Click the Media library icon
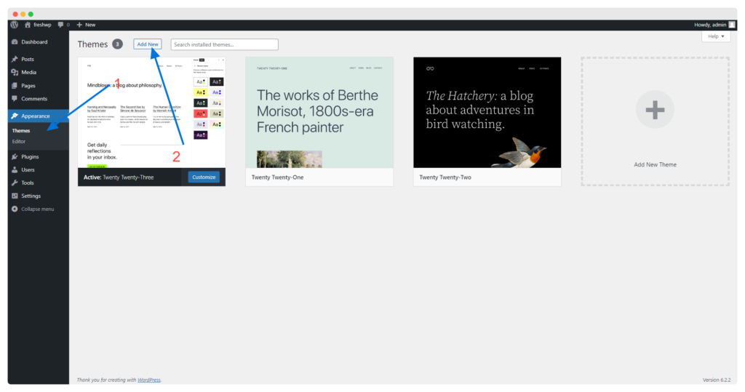Screen dimensions: 745x392 15,72
